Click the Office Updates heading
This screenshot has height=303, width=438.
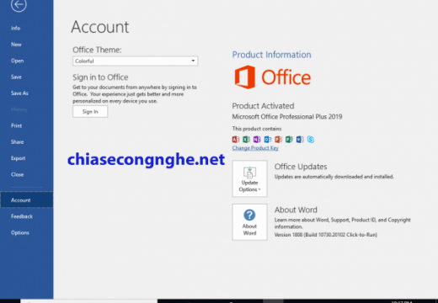(301, 167)
